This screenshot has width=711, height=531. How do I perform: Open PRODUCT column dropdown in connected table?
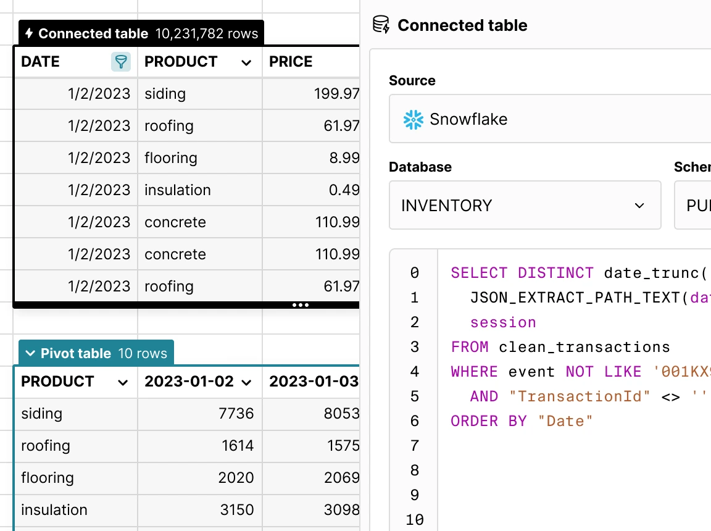pyautogui.click(x=246, y=62)
